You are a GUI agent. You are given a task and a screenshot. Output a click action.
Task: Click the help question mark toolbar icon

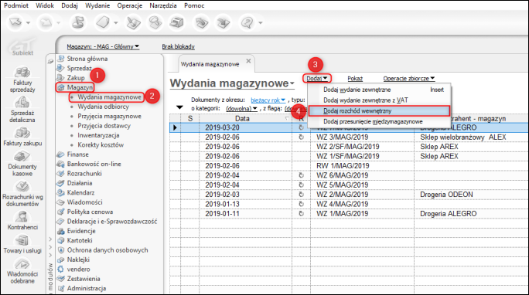pos(247,22)
